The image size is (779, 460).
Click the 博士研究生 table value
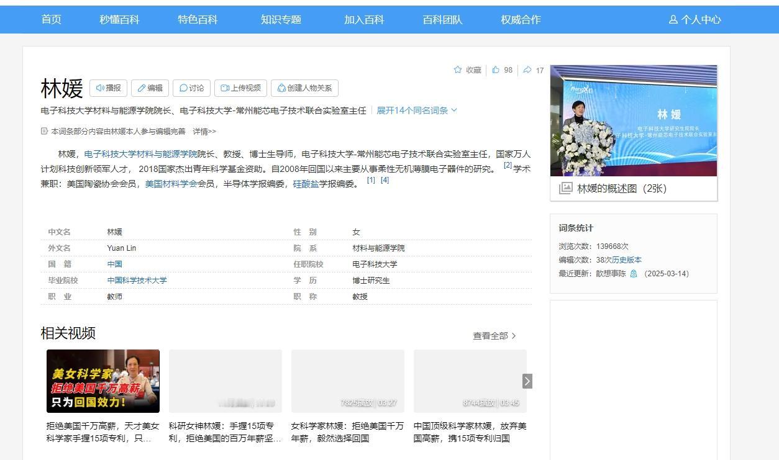pos(371,281)
